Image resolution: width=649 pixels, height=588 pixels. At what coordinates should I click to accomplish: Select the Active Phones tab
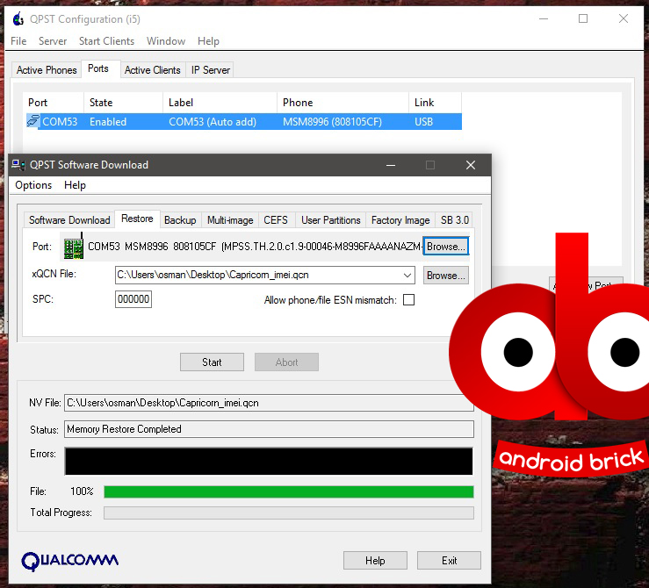(x=47, y=70)
